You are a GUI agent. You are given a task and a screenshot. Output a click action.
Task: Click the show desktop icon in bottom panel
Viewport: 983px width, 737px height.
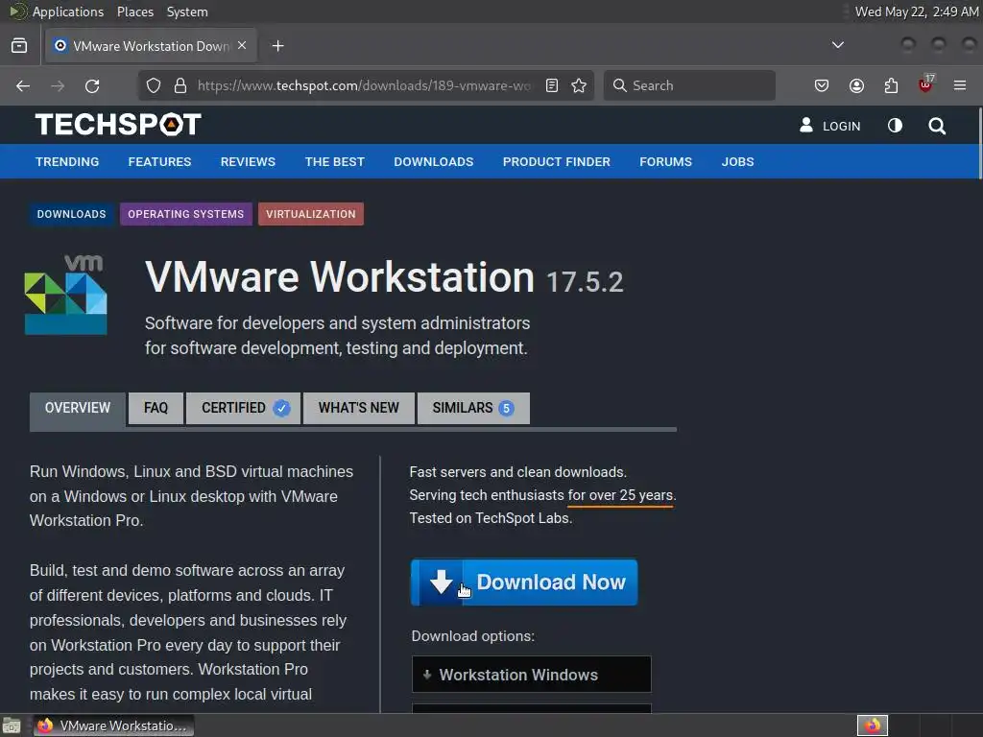coord(12,725)
